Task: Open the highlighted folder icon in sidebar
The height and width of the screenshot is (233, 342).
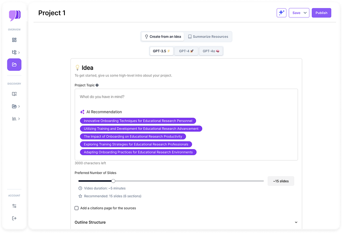Action: coord(14,64)
